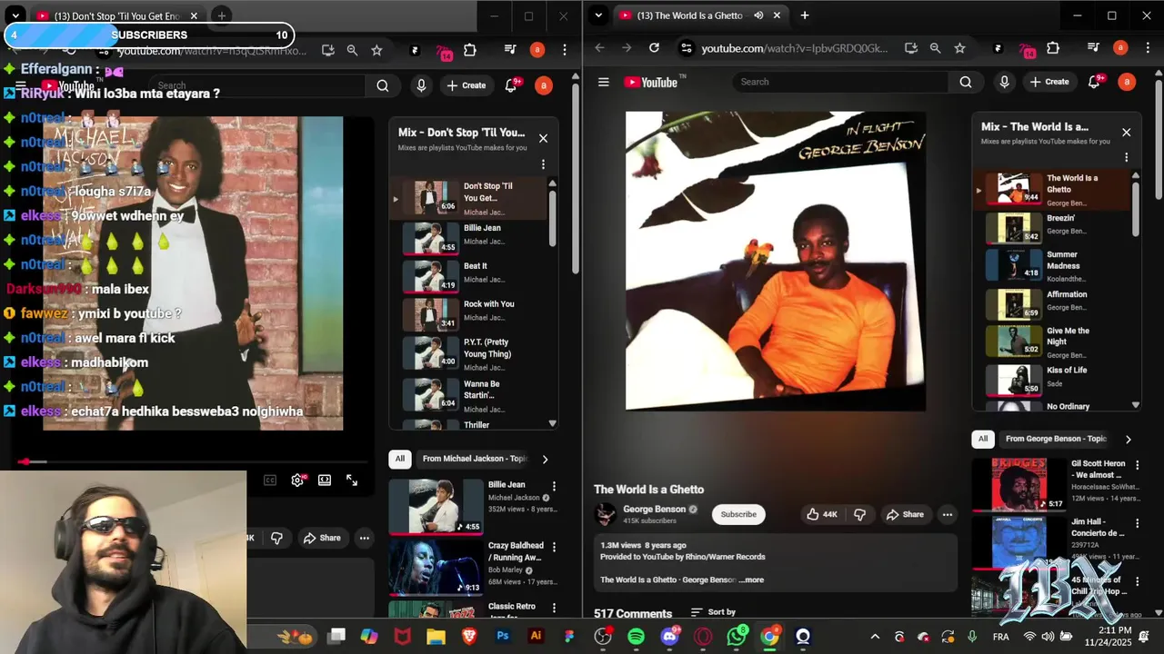Open notification bell in left YouTube window

pos(511,85)
